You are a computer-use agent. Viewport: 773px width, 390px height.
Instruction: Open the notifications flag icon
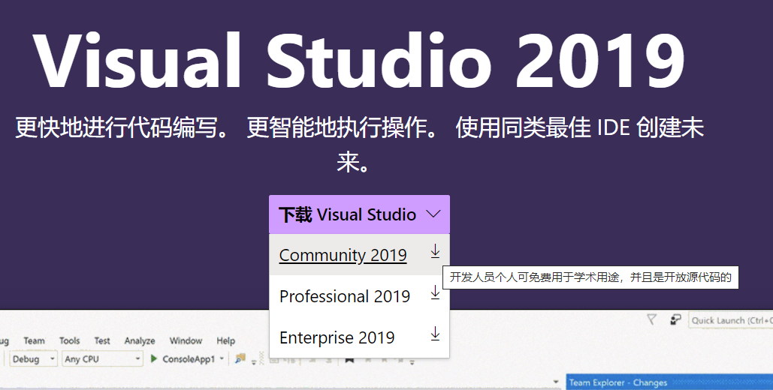coord(652,319)
